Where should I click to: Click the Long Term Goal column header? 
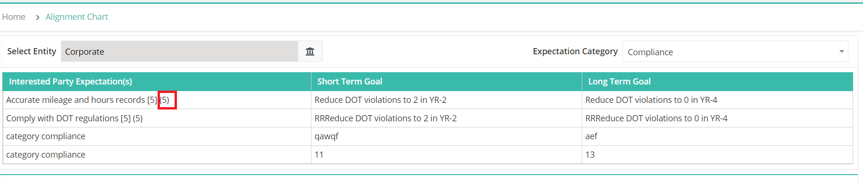point(619,82)
